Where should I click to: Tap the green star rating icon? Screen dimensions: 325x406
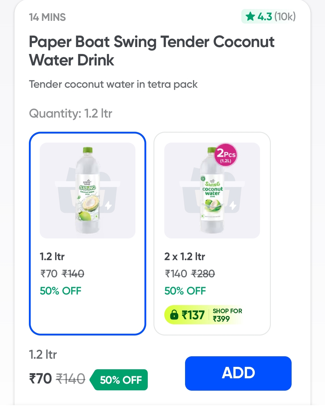click(250, 17)
